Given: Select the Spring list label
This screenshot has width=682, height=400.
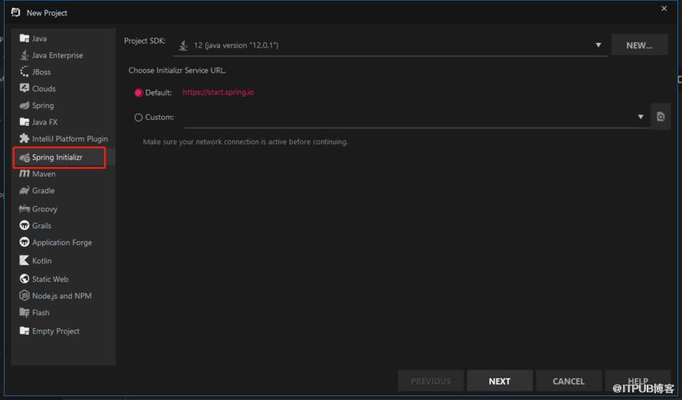Looking at the screenshot, I should (x=43, y=105).
